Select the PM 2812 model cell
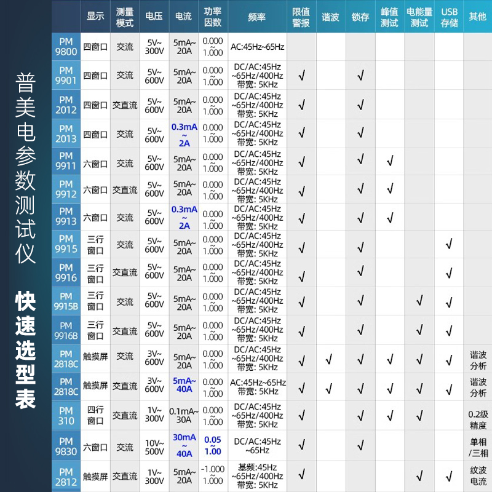 click(66, 476)
